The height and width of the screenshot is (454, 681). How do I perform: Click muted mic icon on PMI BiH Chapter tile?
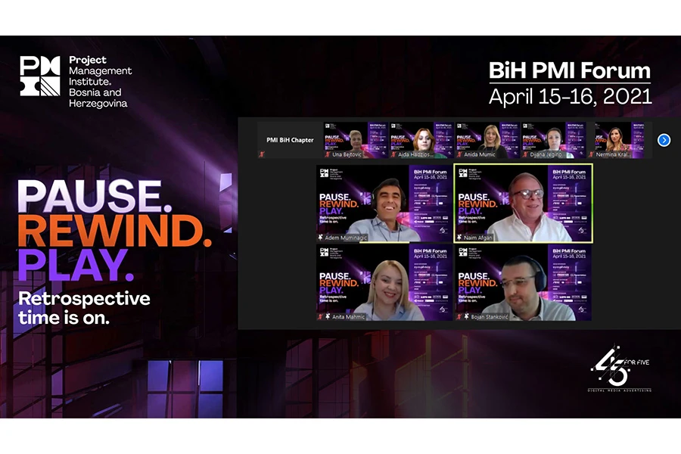262,154
